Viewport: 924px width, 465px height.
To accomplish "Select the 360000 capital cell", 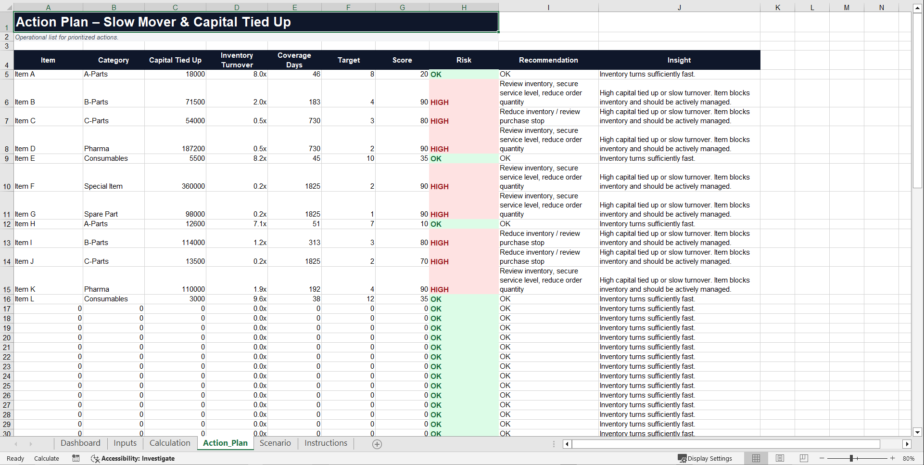I will [175, 178].
